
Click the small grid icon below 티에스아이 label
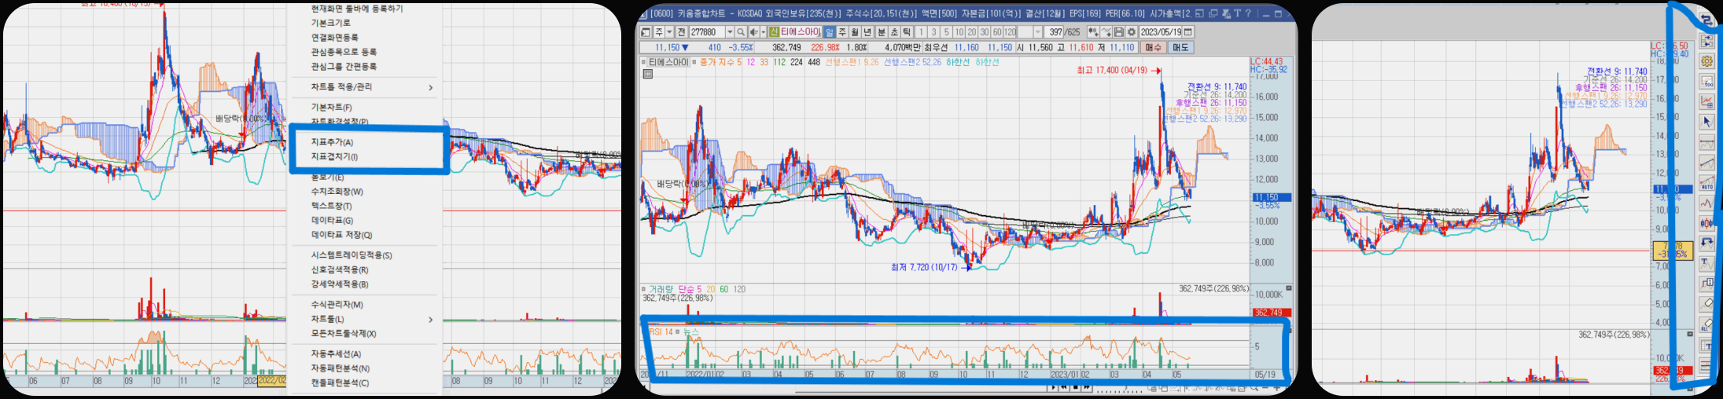coord(648,74)
